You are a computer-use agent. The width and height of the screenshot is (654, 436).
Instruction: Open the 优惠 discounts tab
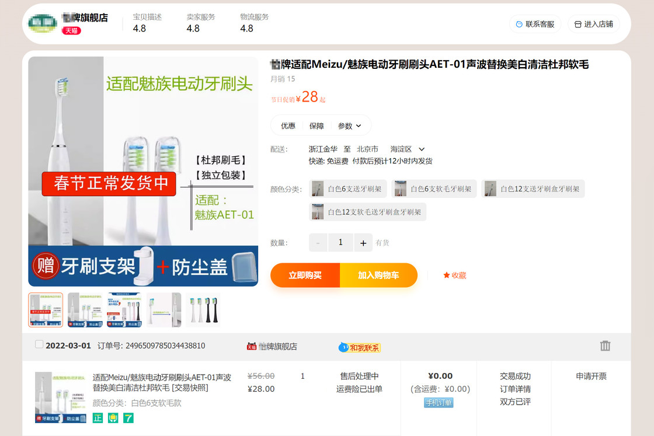[288, 125]
